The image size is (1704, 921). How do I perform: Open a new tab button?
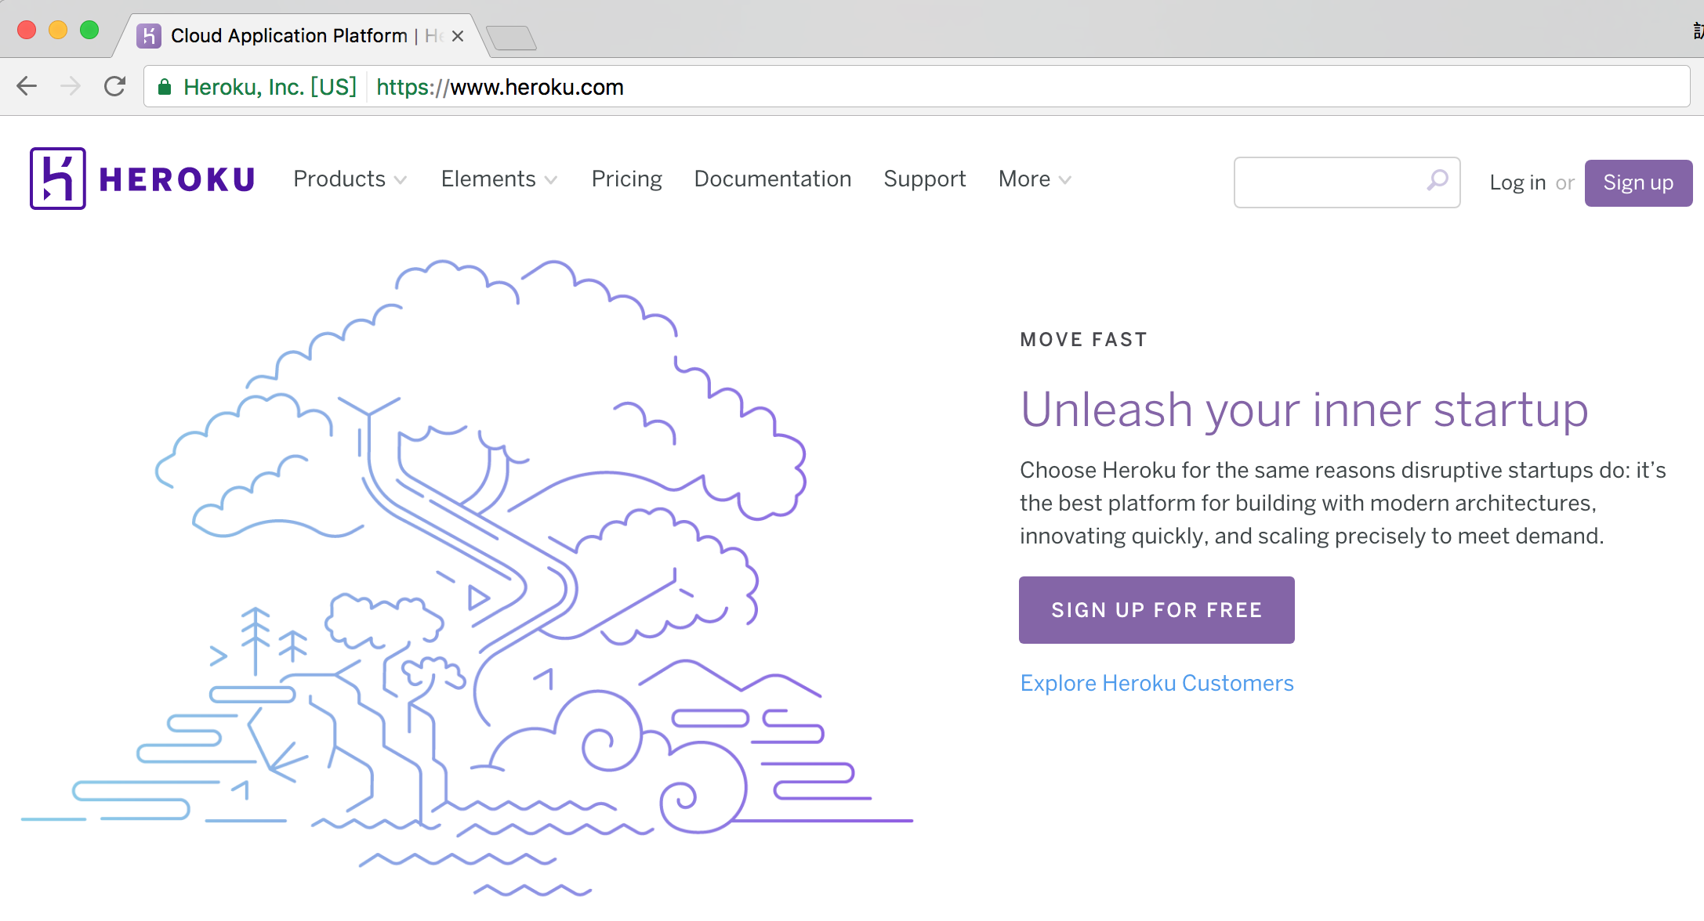tap(511, 38)
